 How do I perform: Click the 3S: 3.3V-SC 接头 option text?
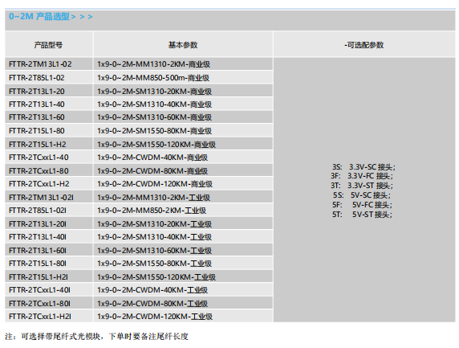(364, 167)
